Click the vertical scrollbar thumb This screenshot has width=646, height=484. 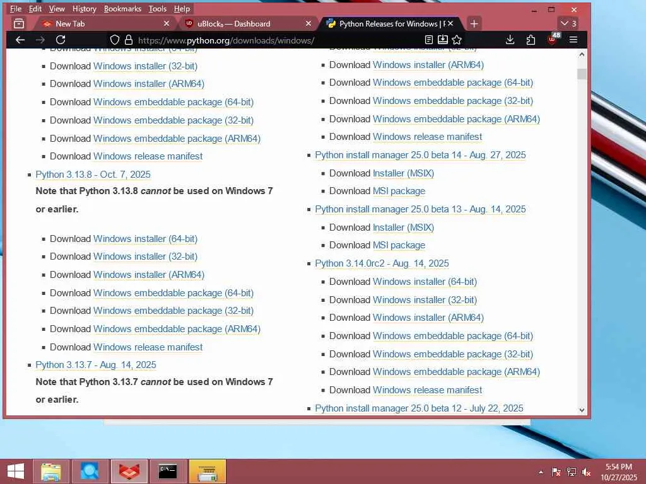click(582, 74)
